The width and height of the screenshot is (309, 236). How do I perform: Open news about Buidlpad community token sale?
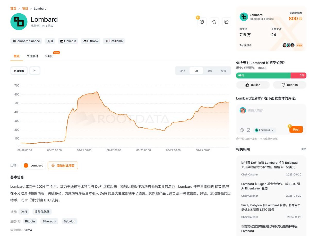(269, 165)
